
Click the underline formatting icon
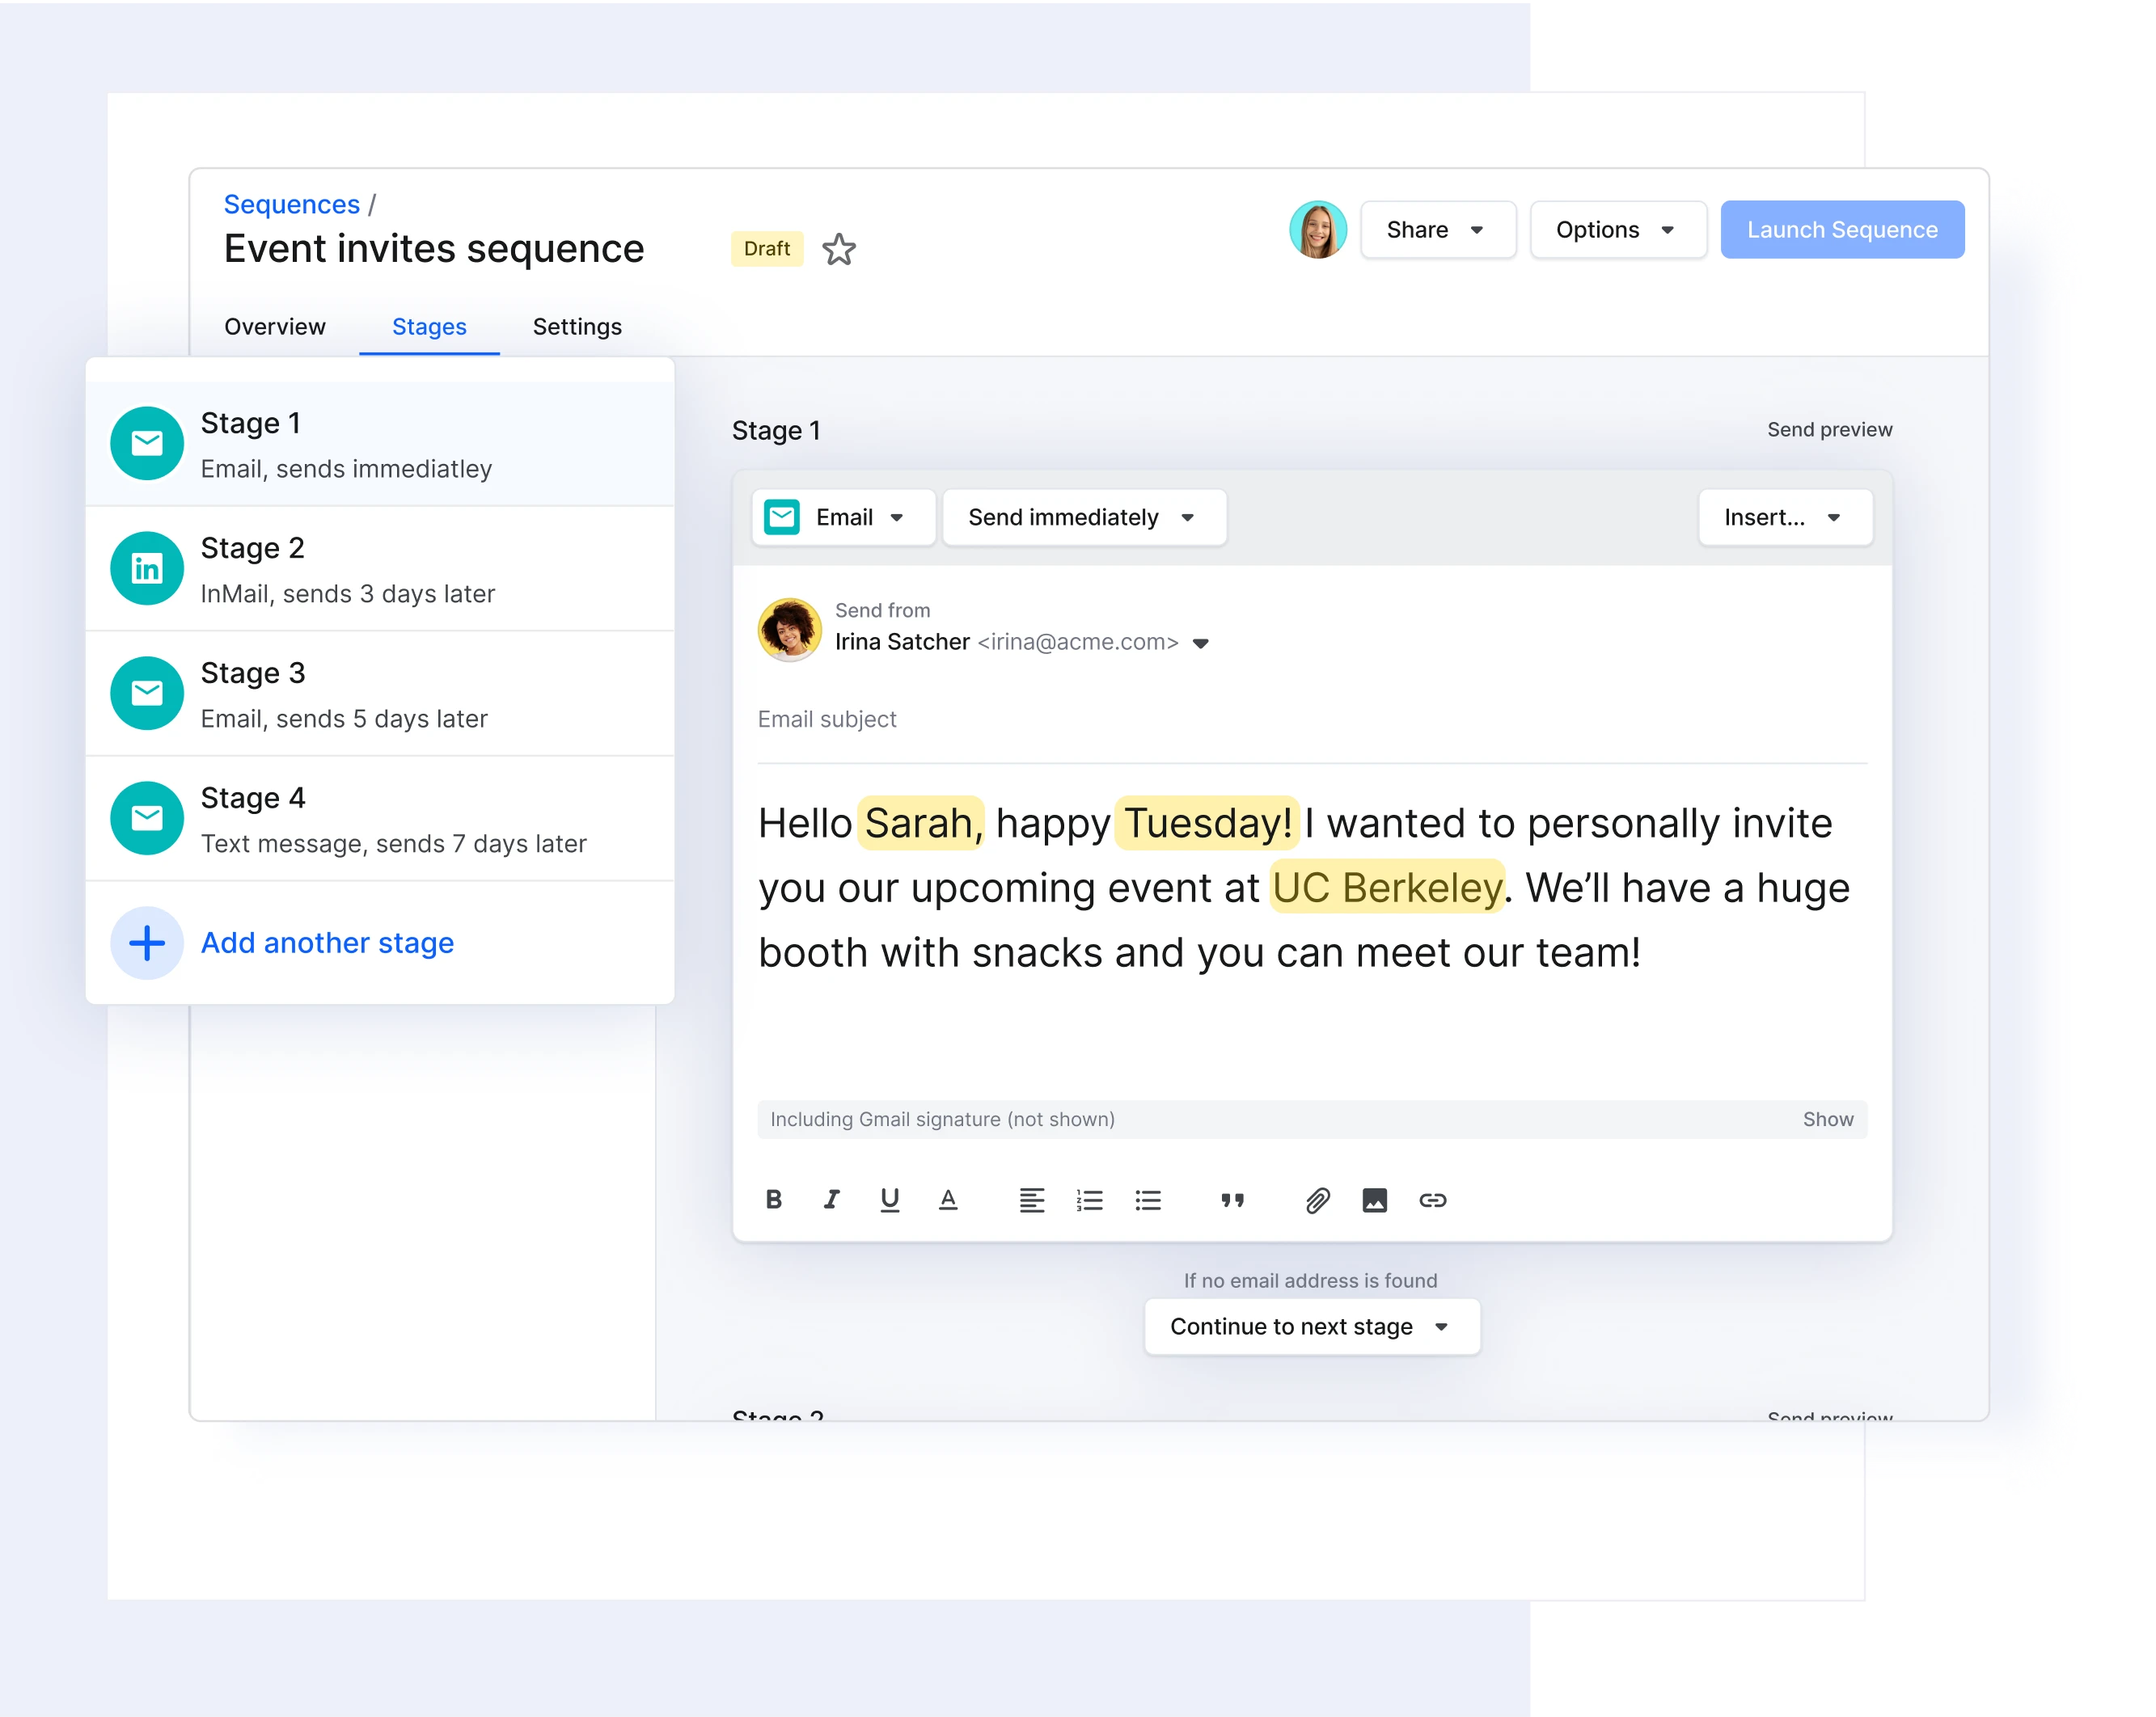(889, 1200)
